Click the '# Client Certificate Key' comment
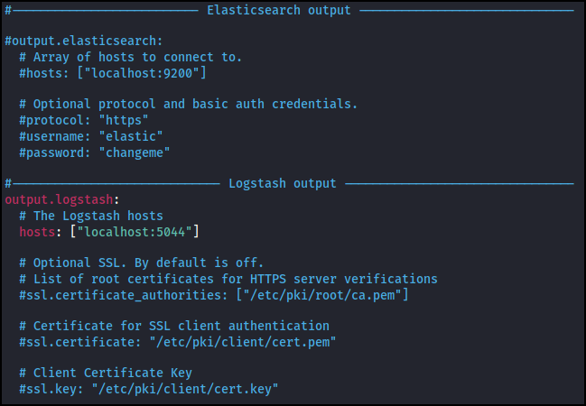Viewport: 586px width, 406px height. point(106,373)
